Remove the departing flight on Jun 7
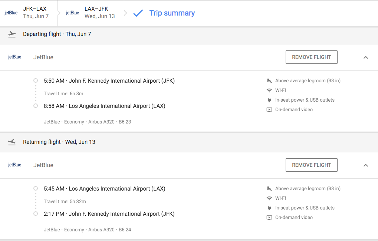 point(311,57)
